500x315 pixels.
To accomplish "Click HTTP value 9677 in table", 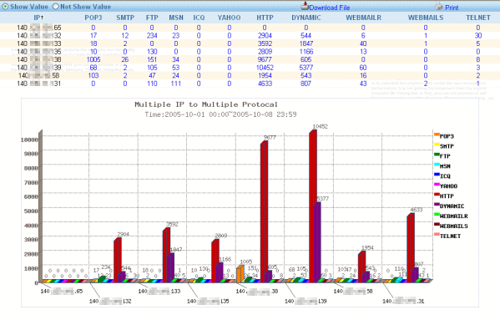I will pos(265,59).
